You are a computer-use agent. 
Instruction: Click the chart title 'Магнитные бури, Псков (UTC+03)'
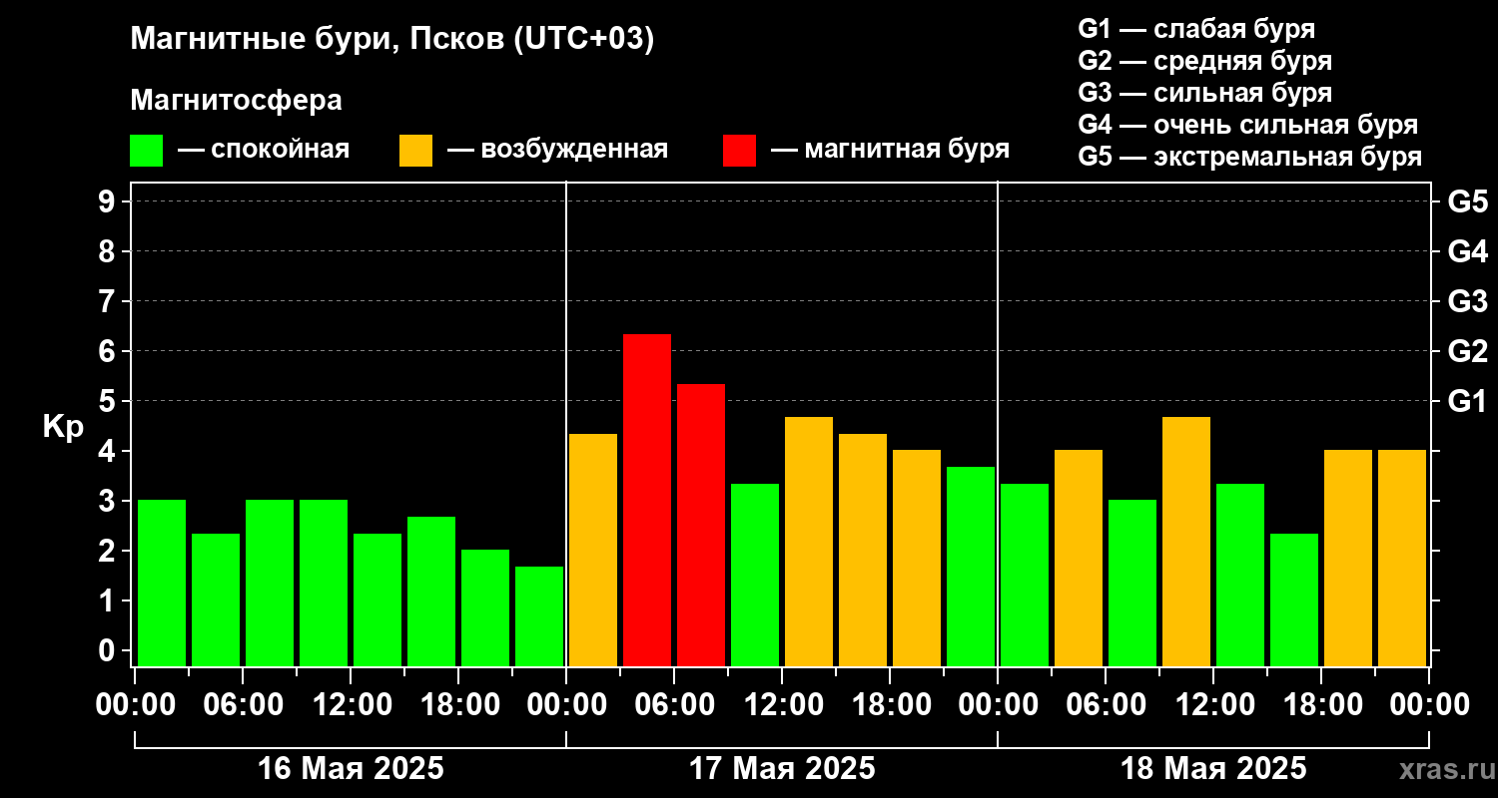pyautogui.click(x=392, y=41)
